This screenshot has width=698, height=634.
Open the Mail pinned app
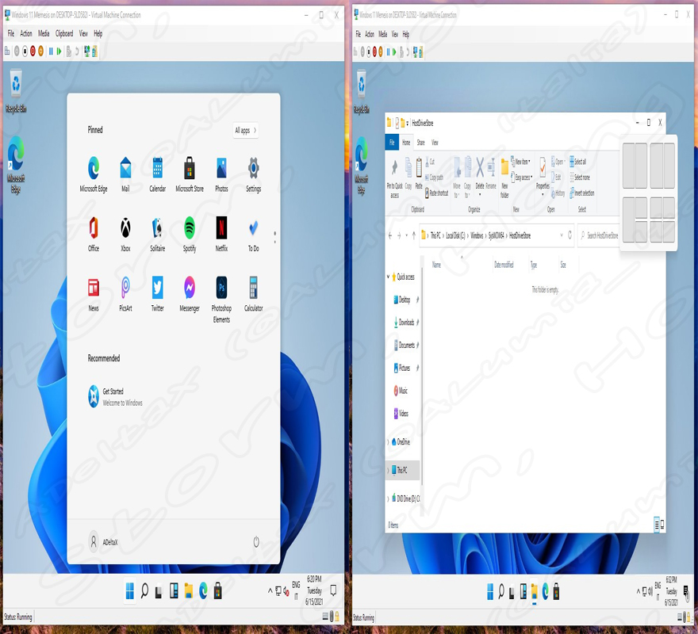coord(125,174)
